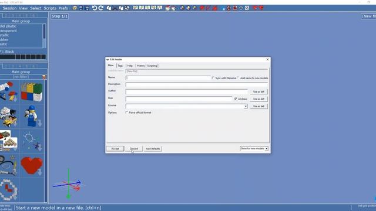Focus the Name input field
The height and width of the screenshot is (211, 376).
(168, 78)
